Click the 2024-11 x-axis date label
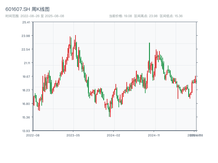This screenshot has width=218, height=163. click(154, 135)
